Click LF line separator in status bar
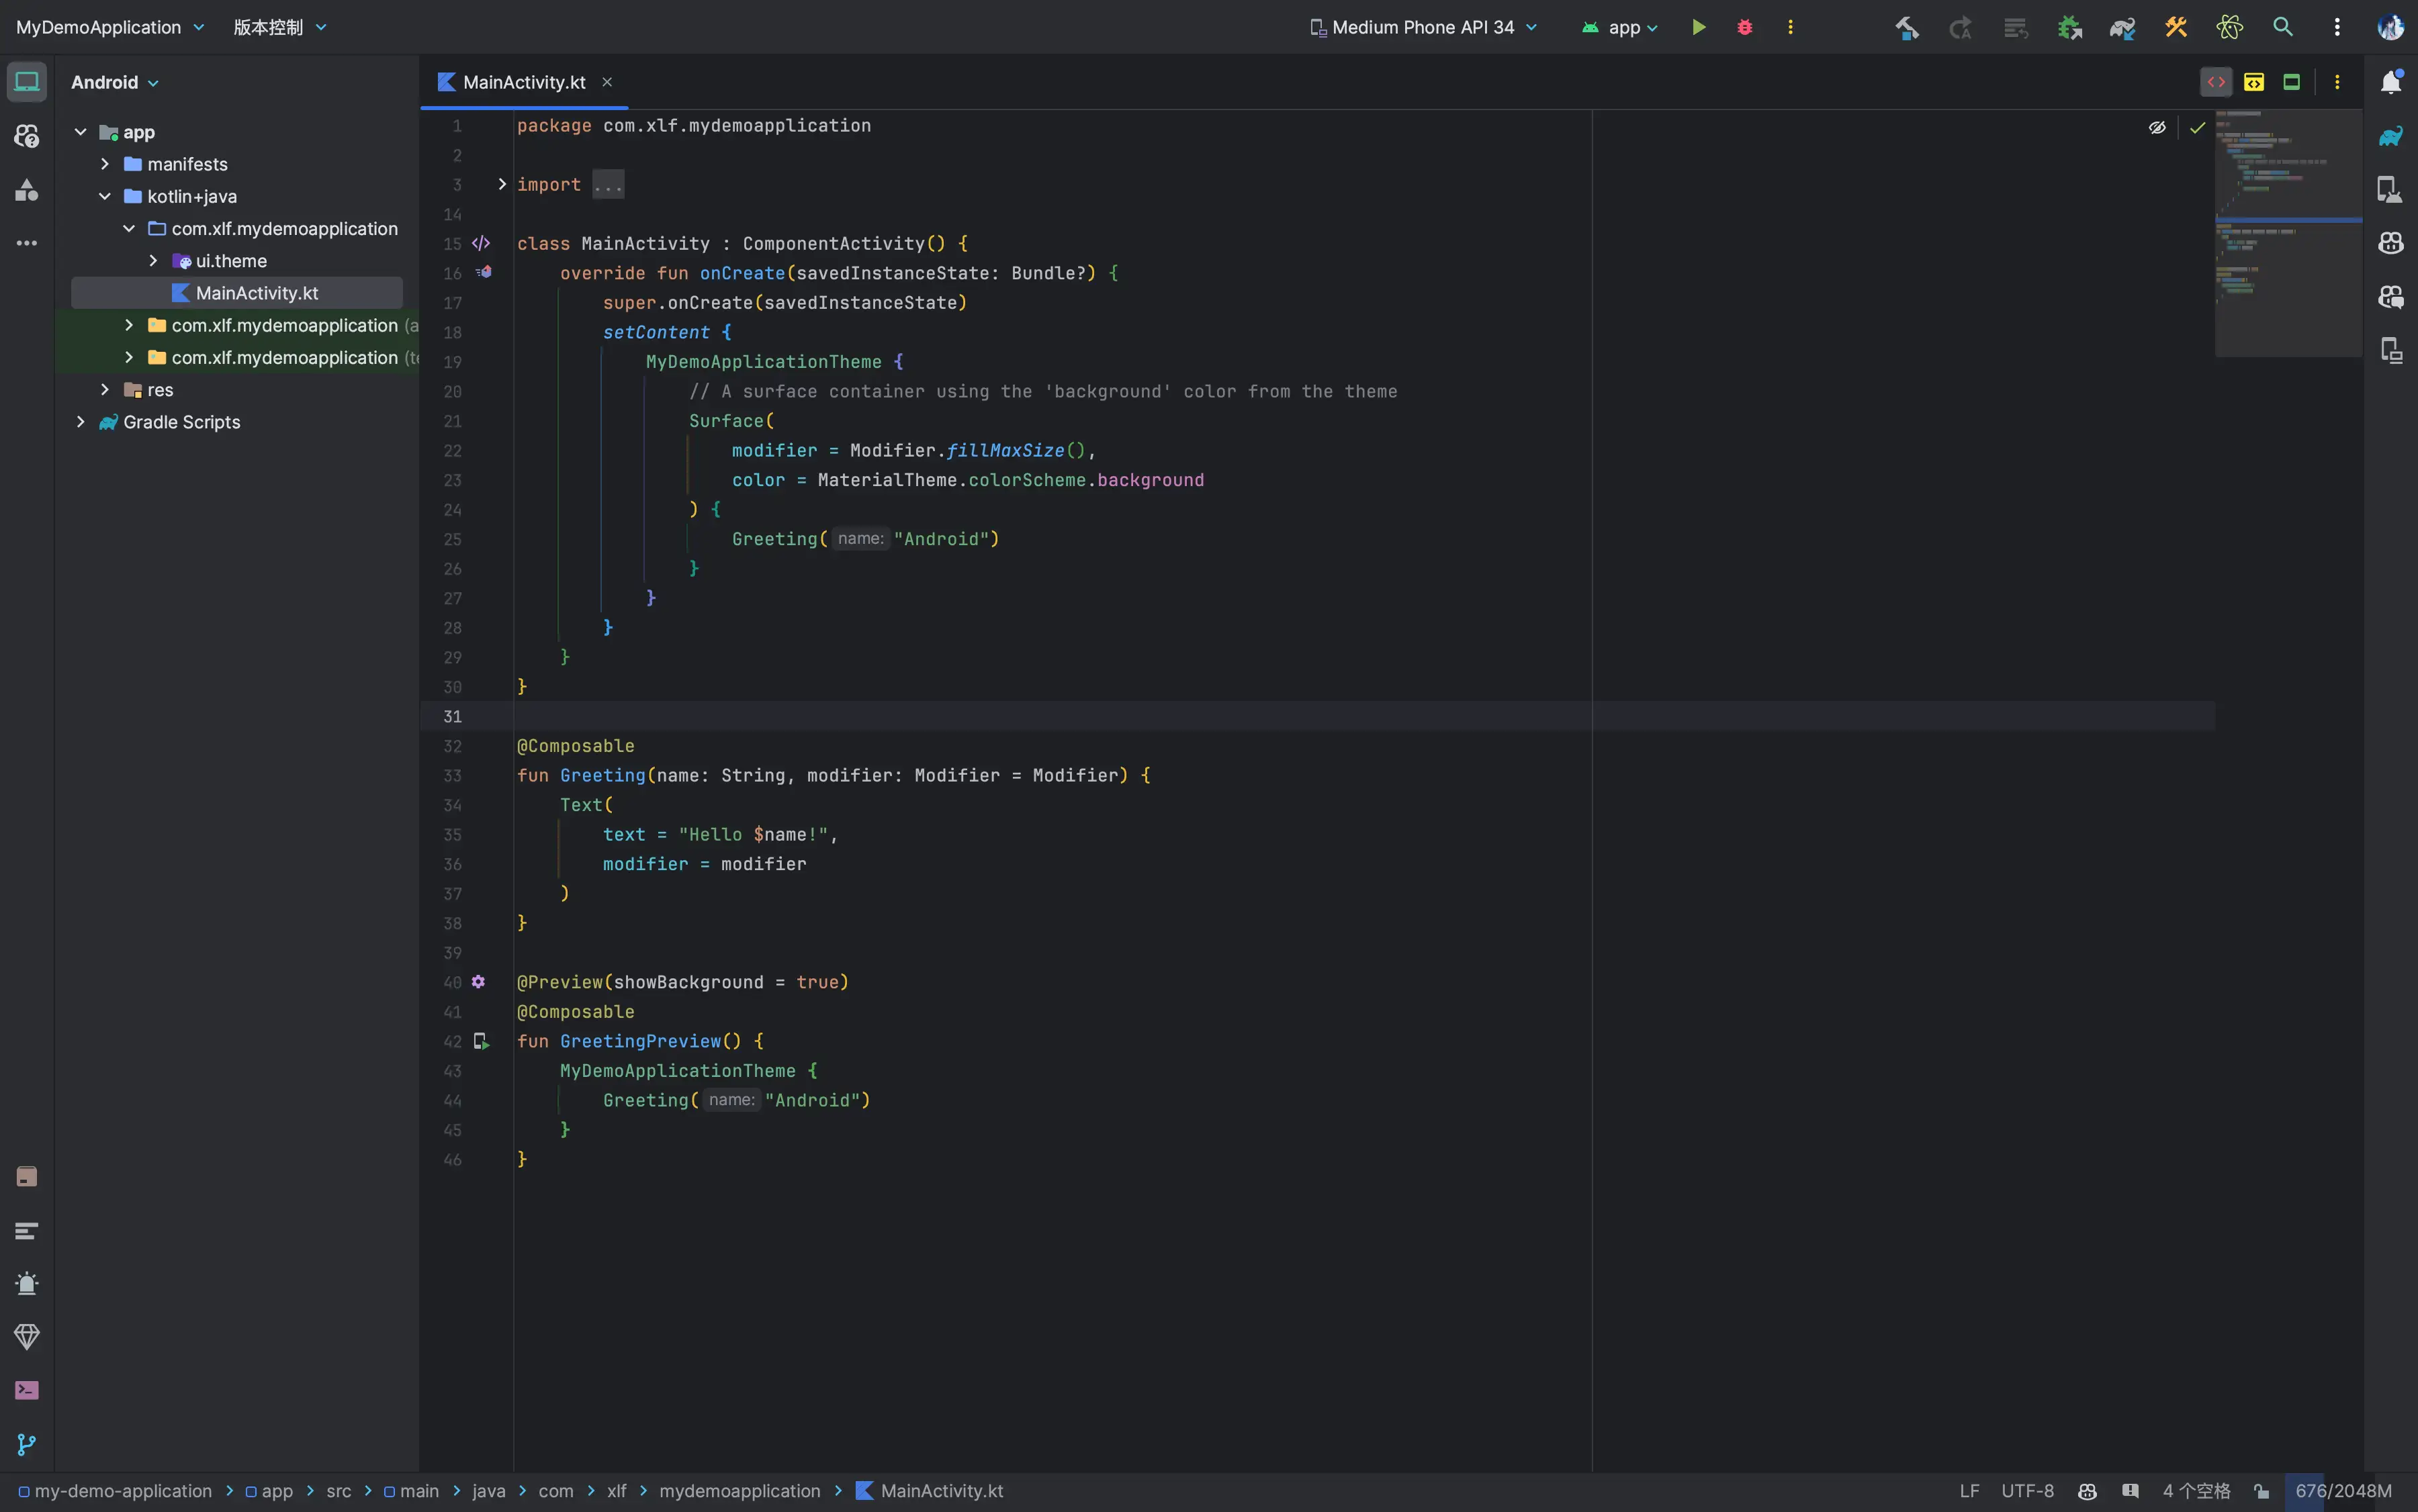The width and height of the screenshot is (2418, 1512). coord(1969,1491)
